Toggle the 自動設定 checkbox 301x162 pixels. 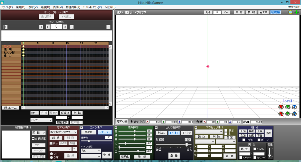(33, 139)
